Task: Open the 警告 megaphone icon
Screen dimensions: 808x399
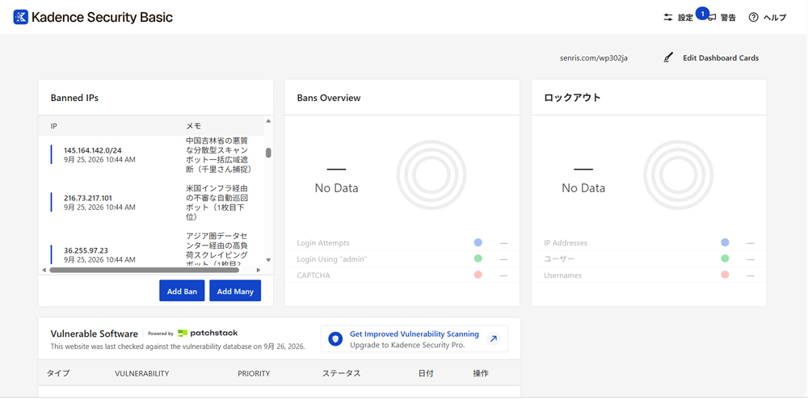Action: [x=712, y=18]
